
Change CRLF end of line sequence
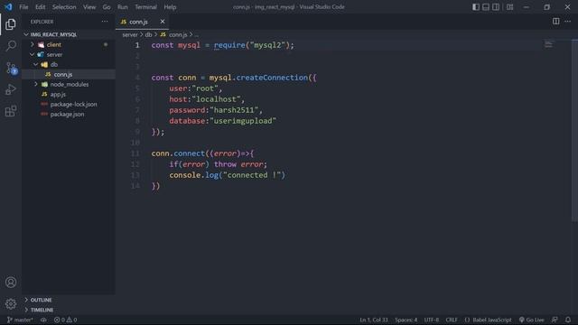(x=452, y=320)
